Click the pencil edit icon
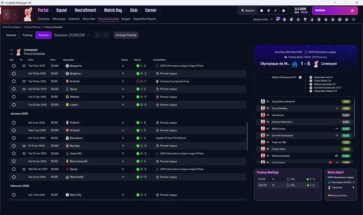This screenshot has height=215, width=363. click(275, 10)
